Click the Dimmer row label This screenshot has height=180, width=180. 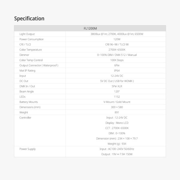[24, 55]
